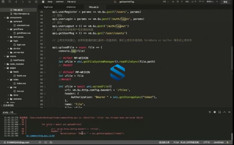
Task: Click the preview button at top right
Action: coord(225,2)
